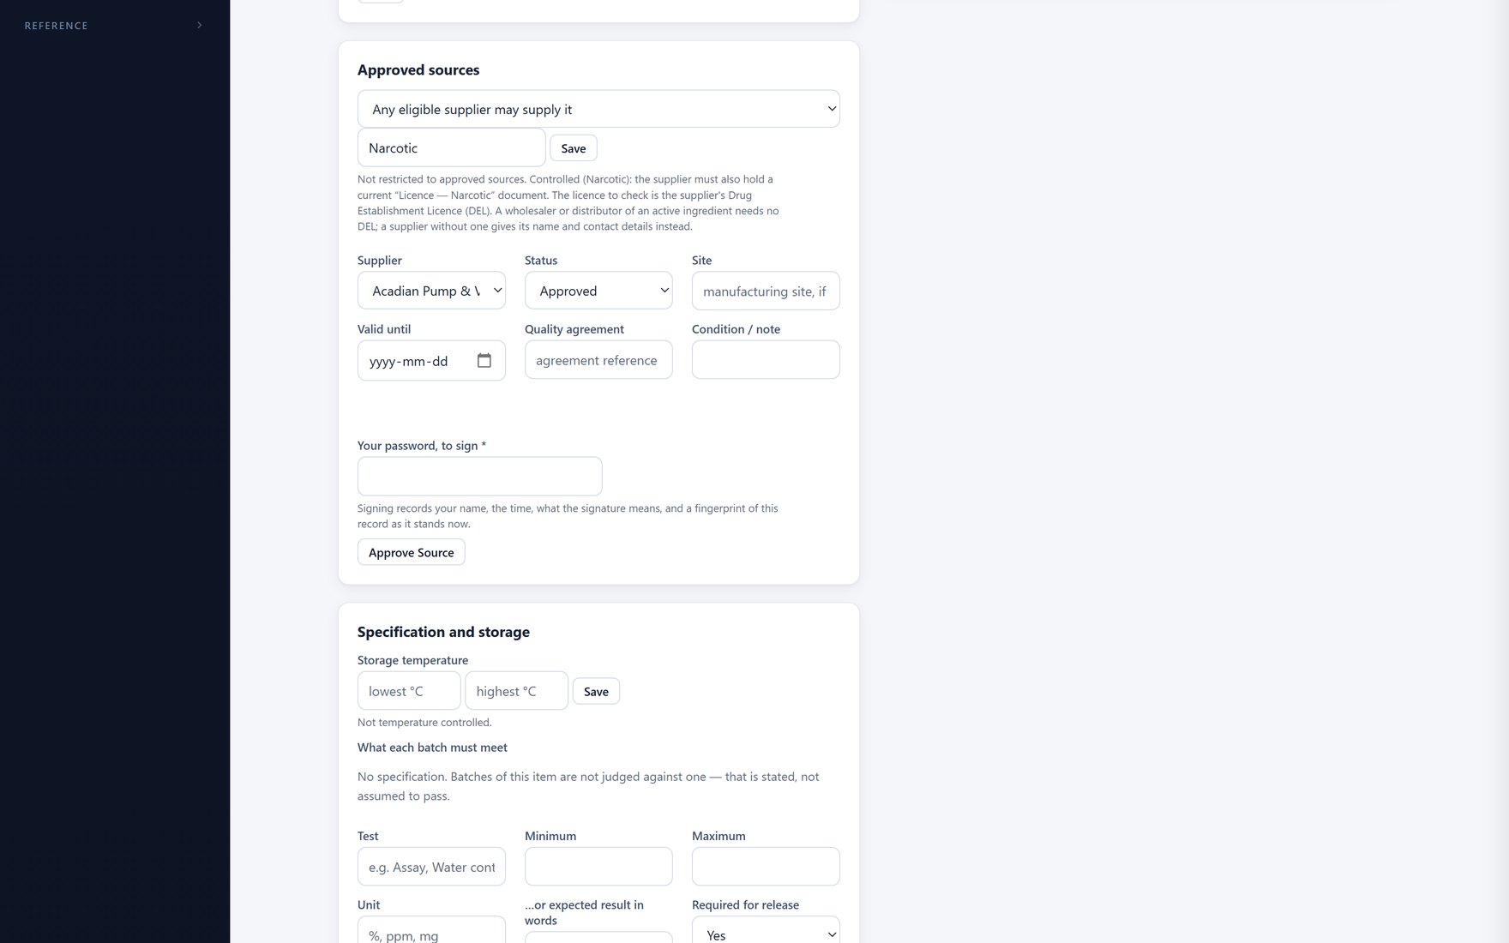Open the Status dropdown set to Approved
Viewport: 1509px width, 943px height.
[598, 291]
